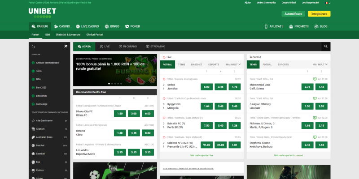Switch to the Live tab
This screenshot has height=179, width=359.
[105, 47]
